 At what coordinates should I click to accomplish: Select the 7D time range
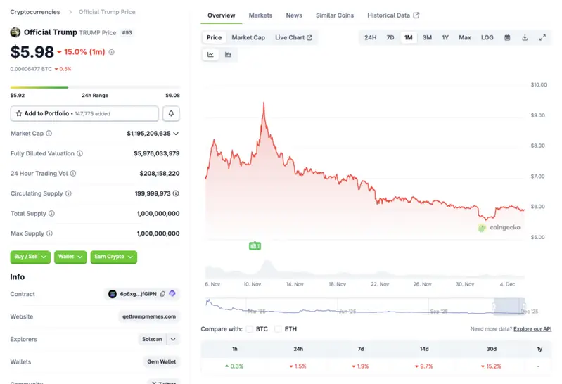coord(390,37)
